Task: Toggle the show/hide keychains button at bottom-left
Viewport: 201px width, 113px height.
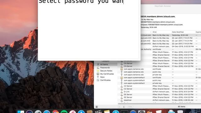Action: click(x=97, y=107)
